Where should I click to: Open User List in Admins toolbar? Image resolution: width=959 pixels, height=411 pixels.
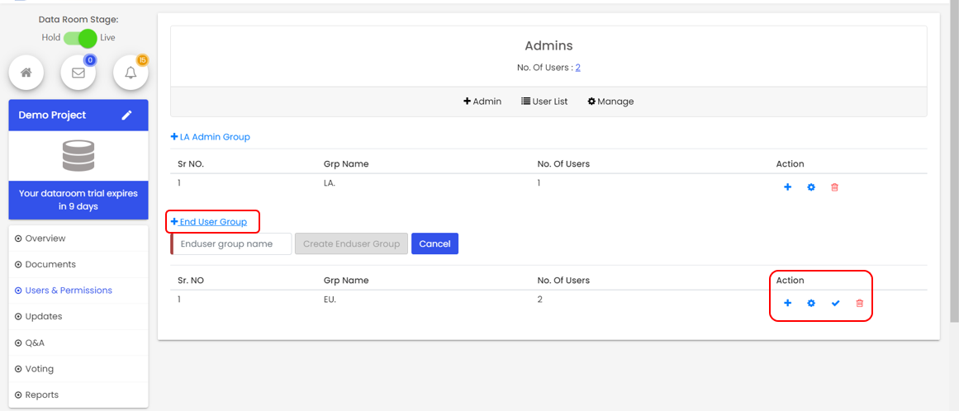point(544,102)
